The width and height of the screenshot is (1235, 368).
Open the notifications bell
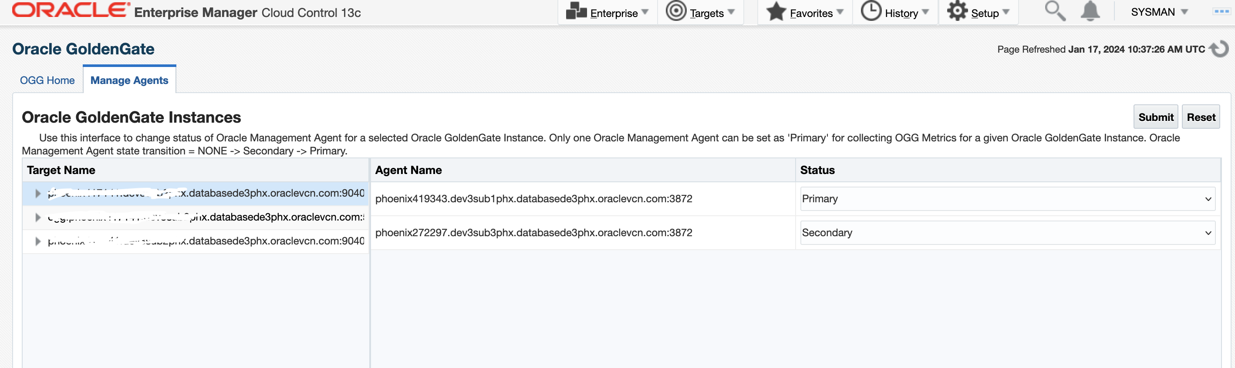(1090, 11)
